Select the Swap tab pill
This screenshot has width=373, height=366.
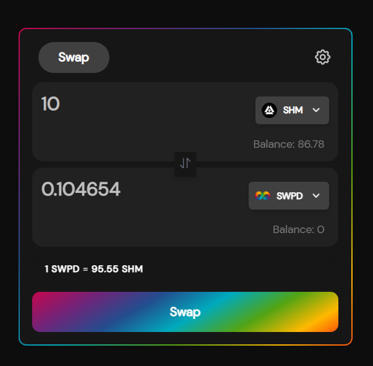point(74,57)
